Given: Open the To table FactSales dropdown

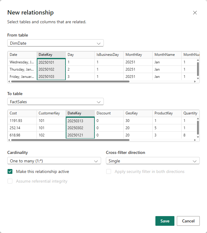Looking at the screenshot, I should coord(56,102).
